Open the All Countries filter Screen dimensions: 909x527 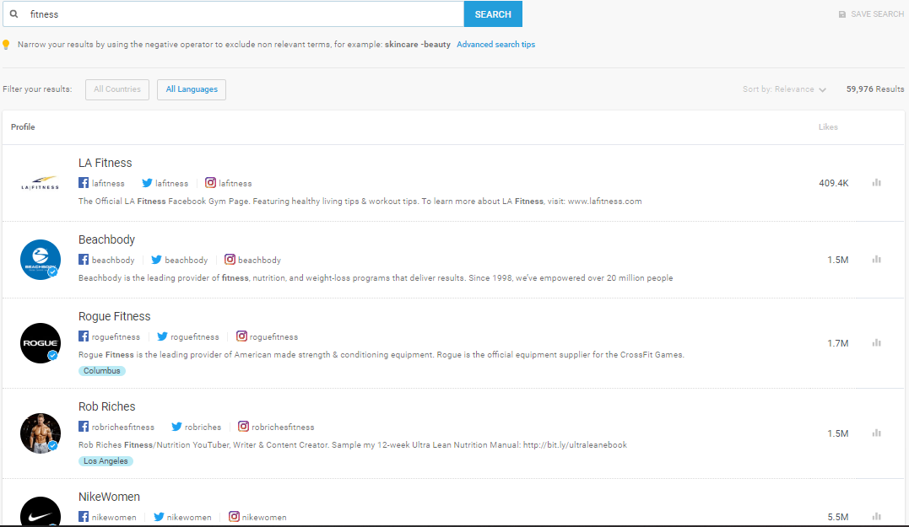tap(117, 89)
